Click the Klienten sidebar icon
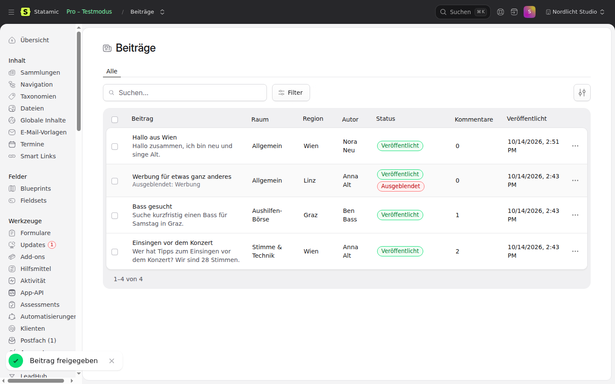 click(x=12, y=329)
